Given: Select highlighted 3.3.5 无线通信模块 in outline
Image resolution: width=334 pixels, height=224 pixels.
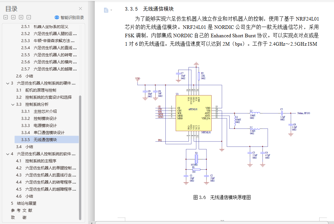Looking at the screenshot, I should click(47, 139).
